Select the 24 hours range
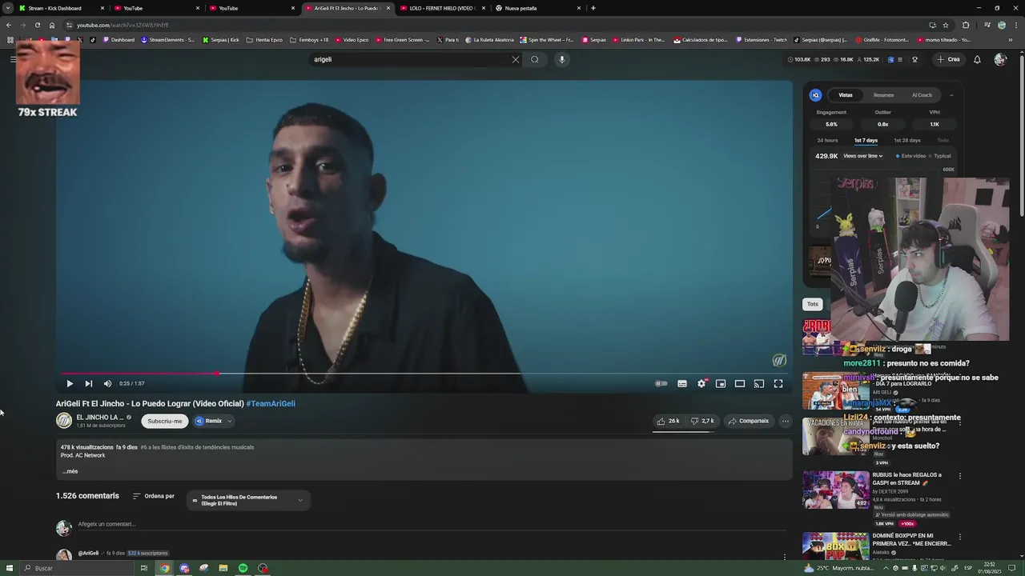The height and width of the screenshot is (576, 1025). (x=827, y=141)
